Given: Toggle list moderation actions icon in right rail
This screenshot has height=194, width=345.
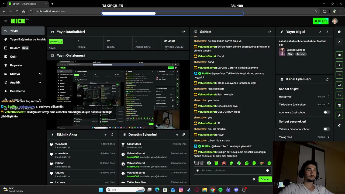Looking at the screenshot, I should coord(339,75).
